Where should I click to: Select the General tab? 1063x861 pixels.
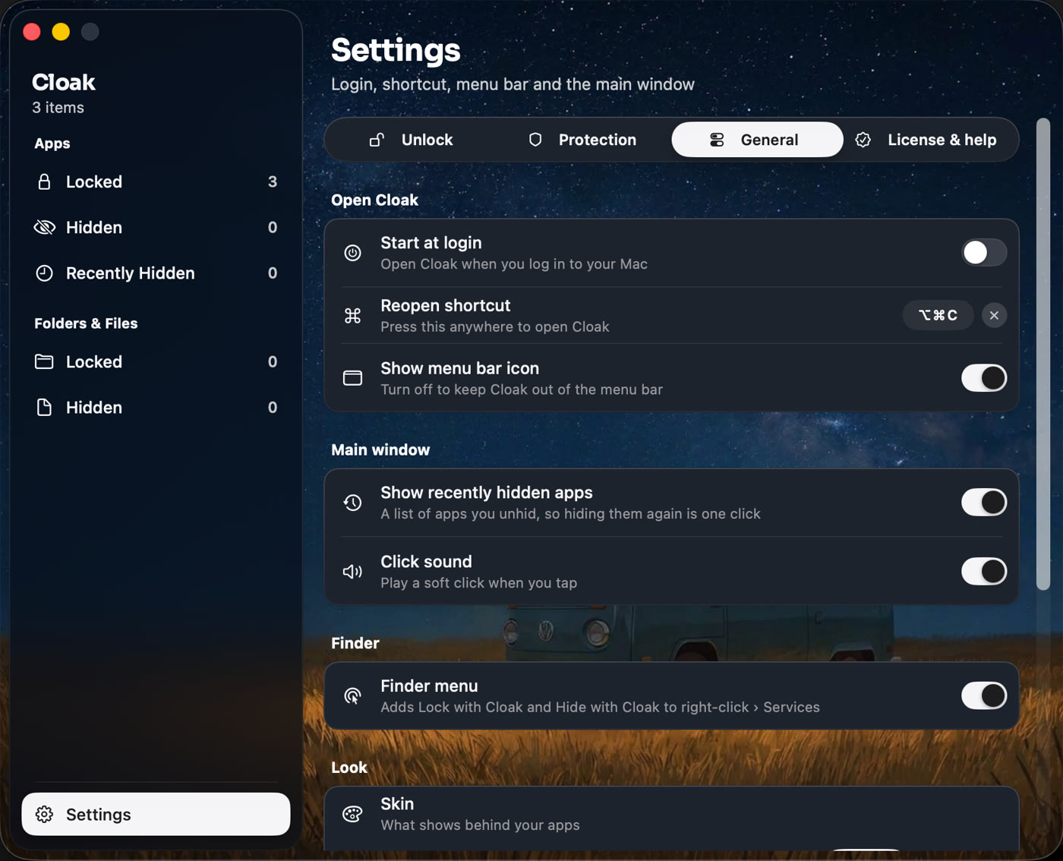pos(757,140)
